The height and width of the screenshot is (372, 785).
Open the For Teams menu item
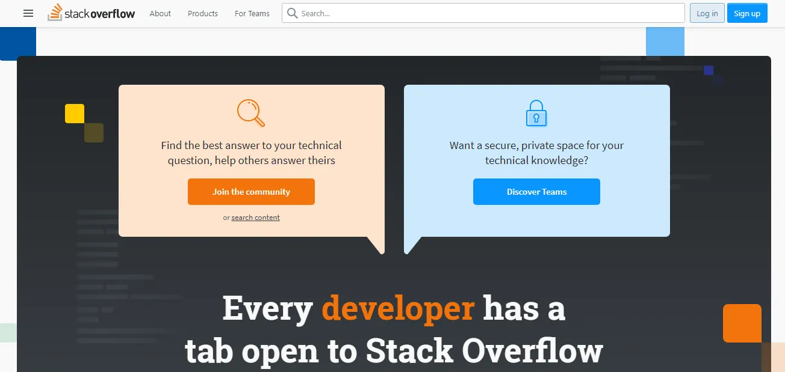pos(252,13)
